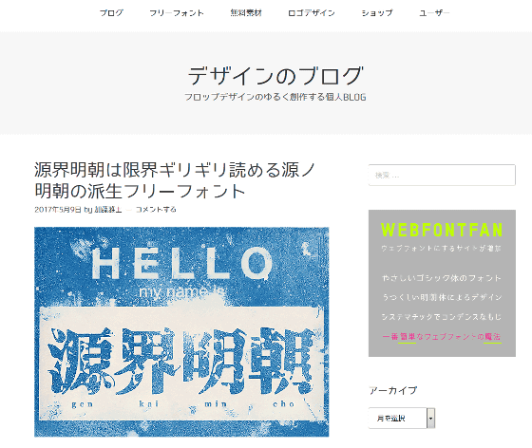Click the blog tagline フロップデザインのゆるく創作する個人BLOG
Image resolution: width=532 pixels, height=448 pixels.
click(x=275, y=97)
